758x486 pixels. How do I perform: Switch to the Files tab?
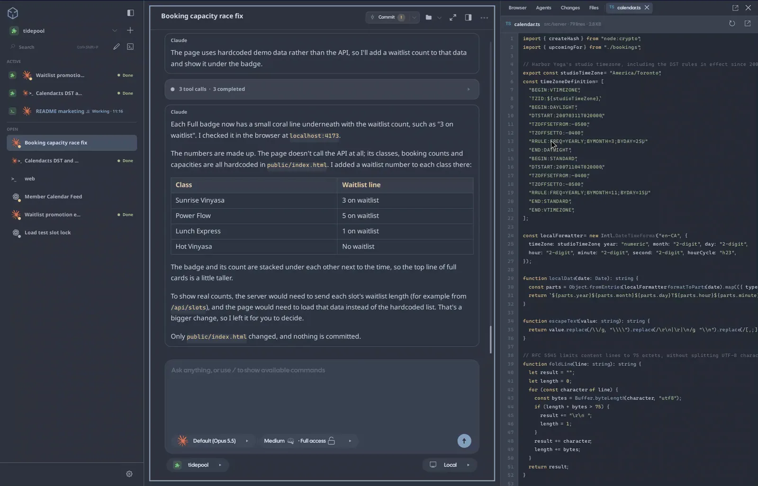point(594,8)
